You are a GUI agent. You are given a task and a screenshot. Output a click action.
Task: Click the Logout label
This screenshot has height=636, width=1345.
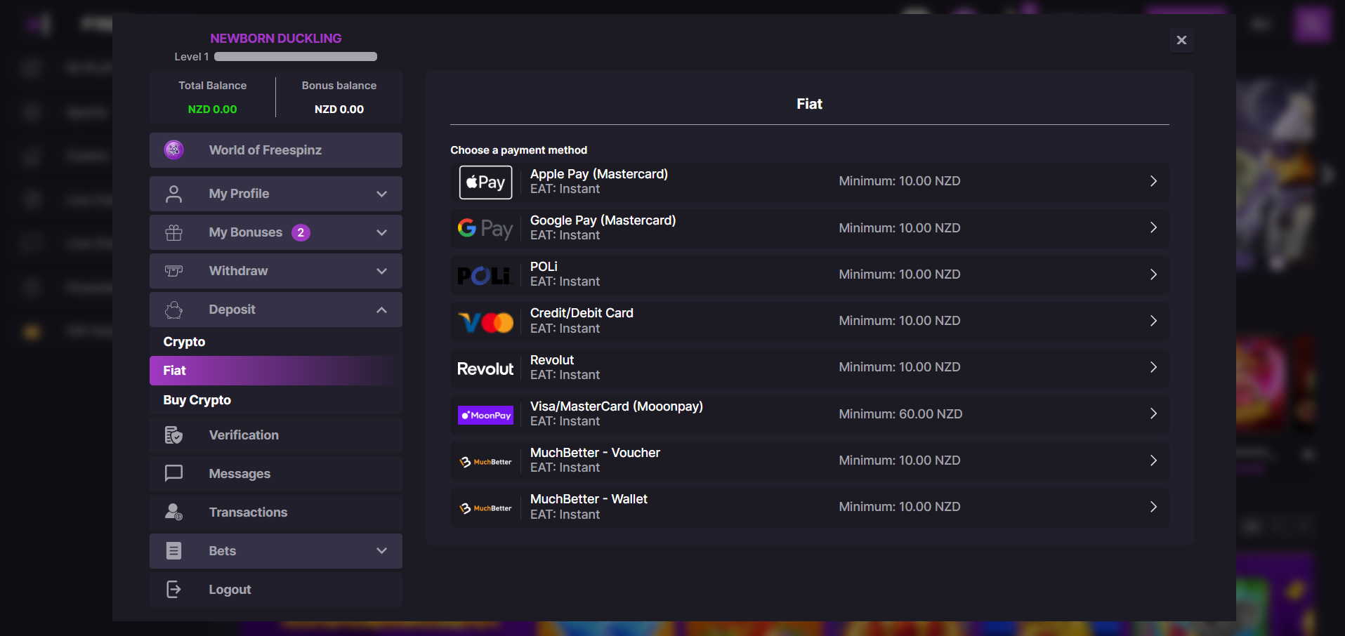230,590
